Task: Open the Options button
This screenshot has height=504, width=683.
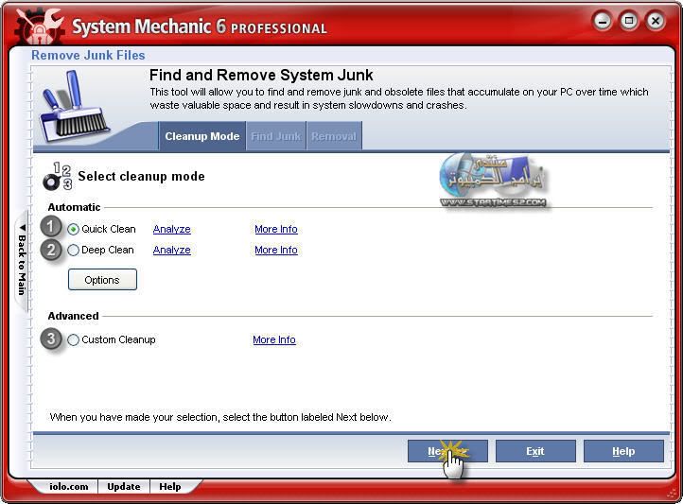Action: tap(102, 279)
